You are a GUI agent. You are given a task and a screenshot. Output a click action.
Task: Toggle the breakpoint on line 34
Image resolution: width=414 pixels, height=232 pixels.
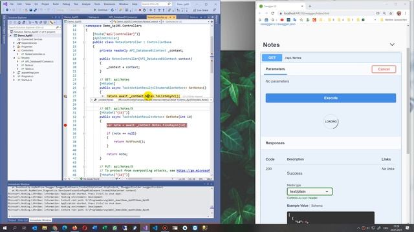[x=65, y=125]
